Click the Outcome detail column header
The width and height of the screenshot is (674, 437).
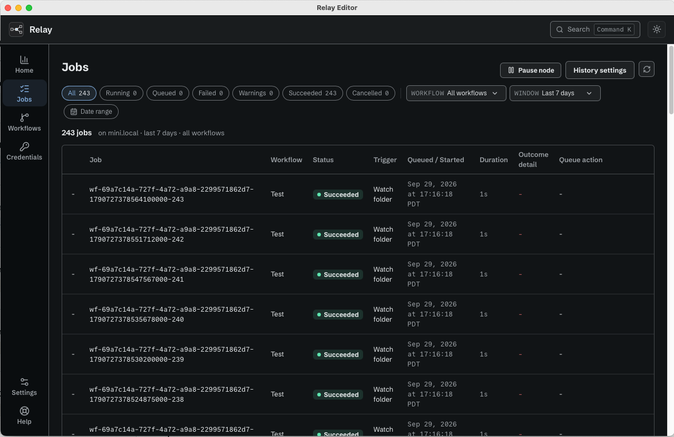point(533,160)
